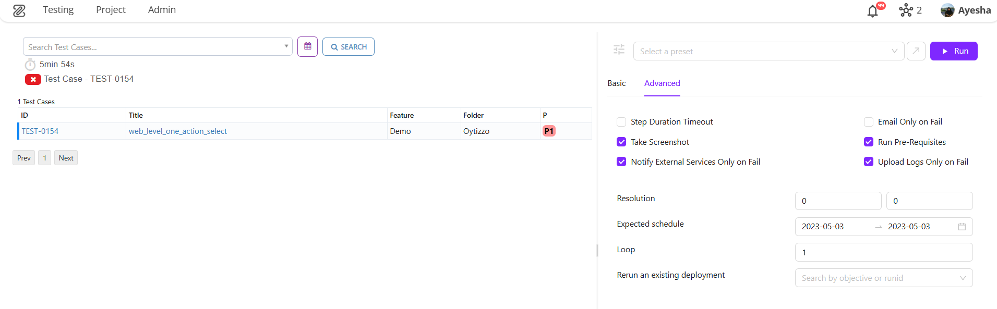Toggle Email Only on Fail checkbox
The height and width of the screenshot is (309, 997).
click(x=869, y=122)
